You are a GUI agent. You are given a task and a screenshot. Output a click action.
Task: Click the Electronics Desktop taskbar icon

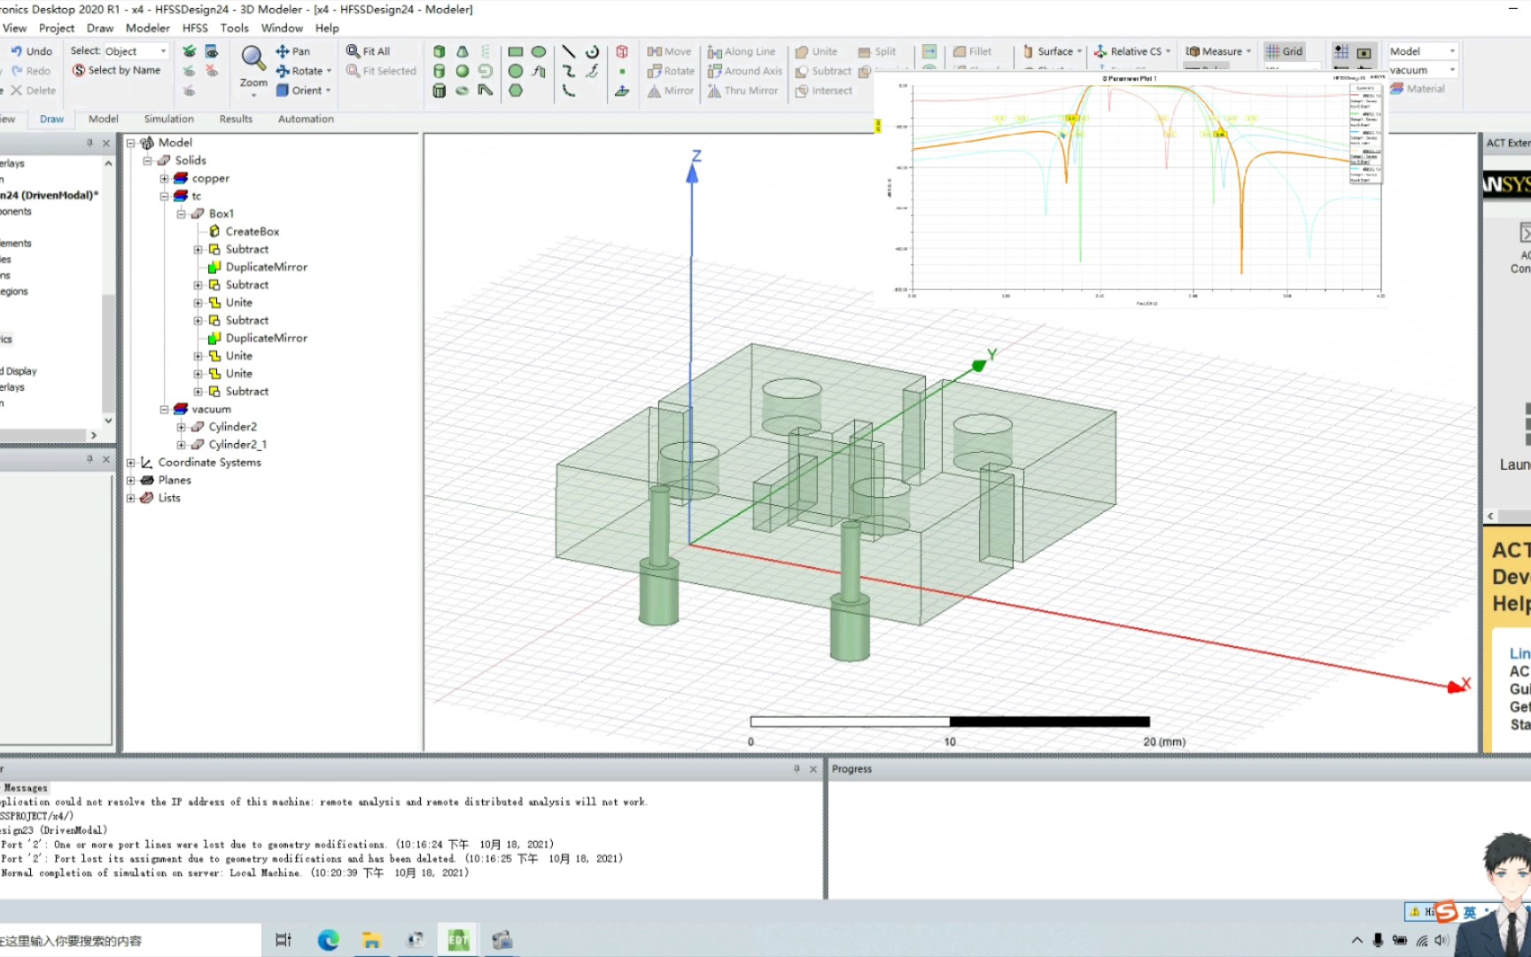pos(458,940)
